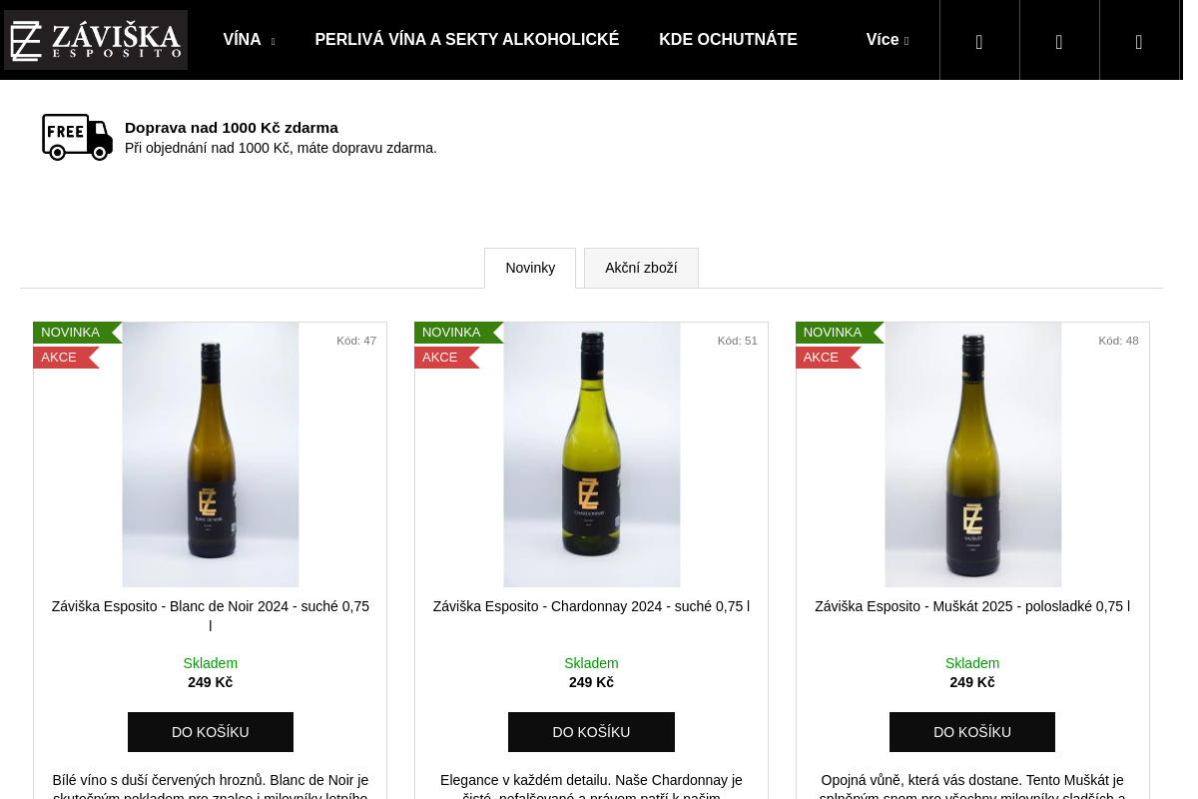Open Perlivá vína a sekty alkoholické
Image resolution: width=1198 pixels, height=799 pixels.
point(467,40)
